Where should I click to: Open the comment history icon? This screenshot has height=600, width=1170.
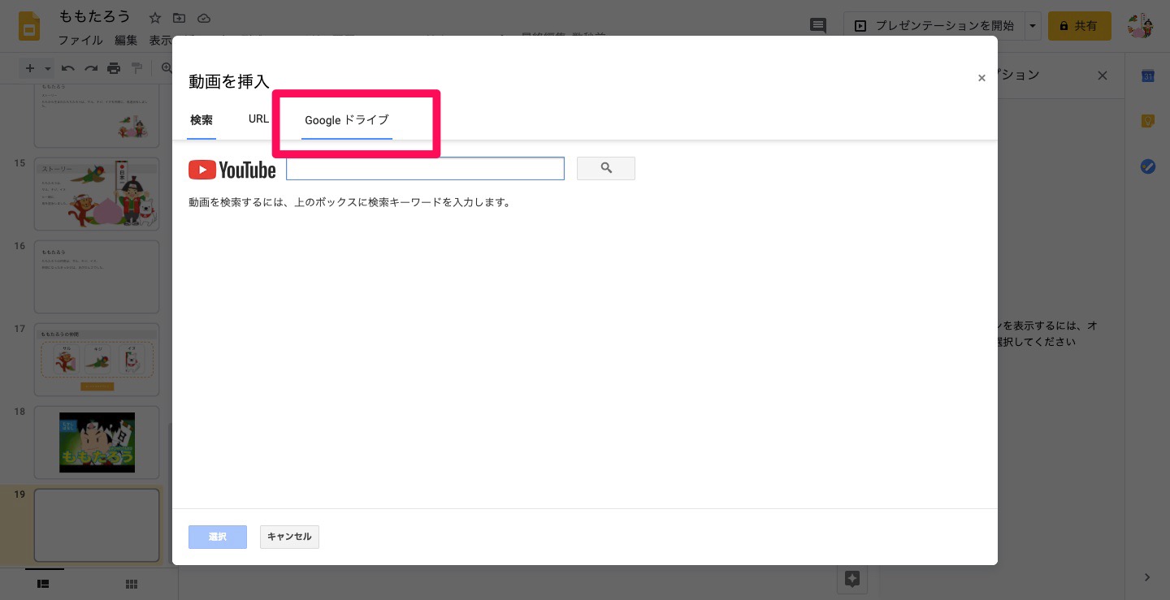(x=818, y=26)
